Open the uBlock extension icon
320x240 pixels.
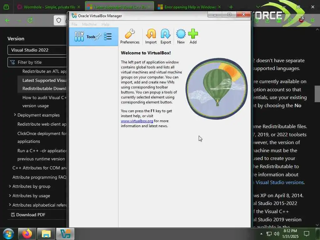coord(301,20)
